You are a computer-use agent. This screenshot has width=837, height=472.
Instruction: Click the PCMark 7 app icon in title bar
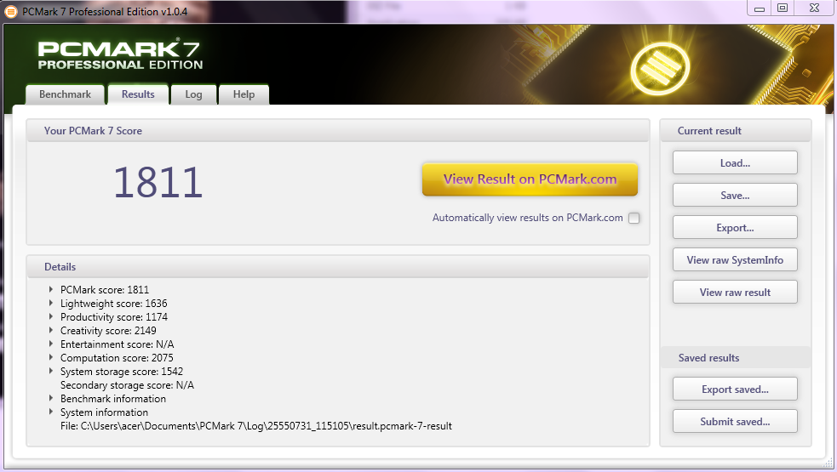11,11
